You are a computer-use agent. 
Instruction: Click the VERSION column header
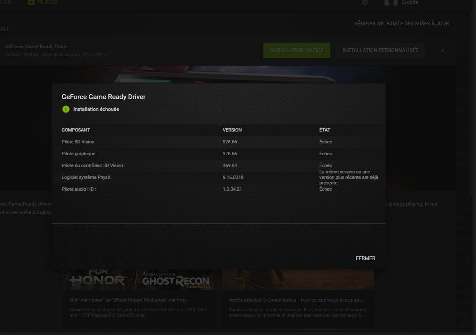click(x=232, y=130)
